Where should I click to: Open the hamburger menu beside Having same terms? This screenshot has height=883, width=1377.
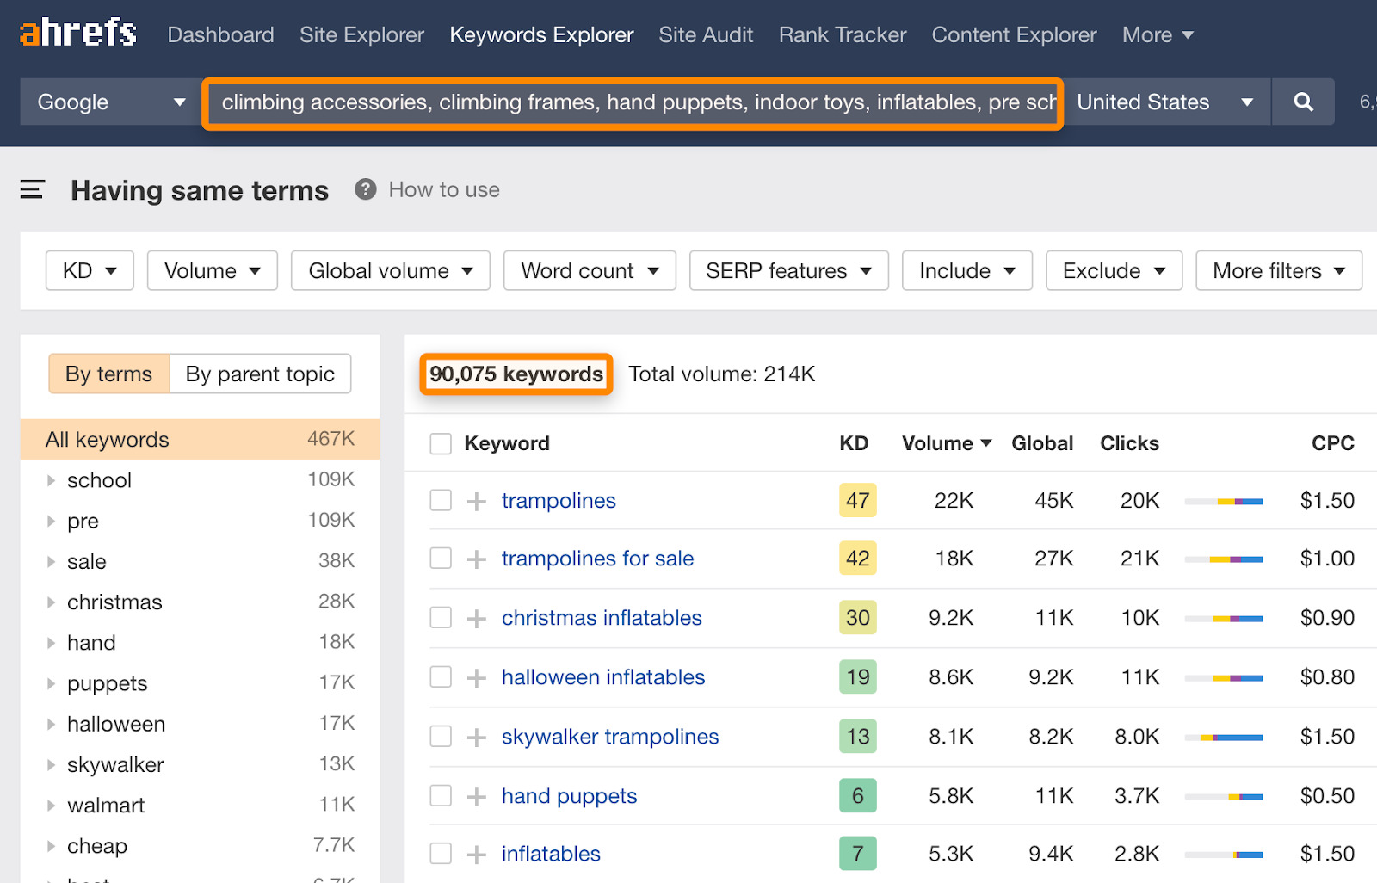coord(32,189)
